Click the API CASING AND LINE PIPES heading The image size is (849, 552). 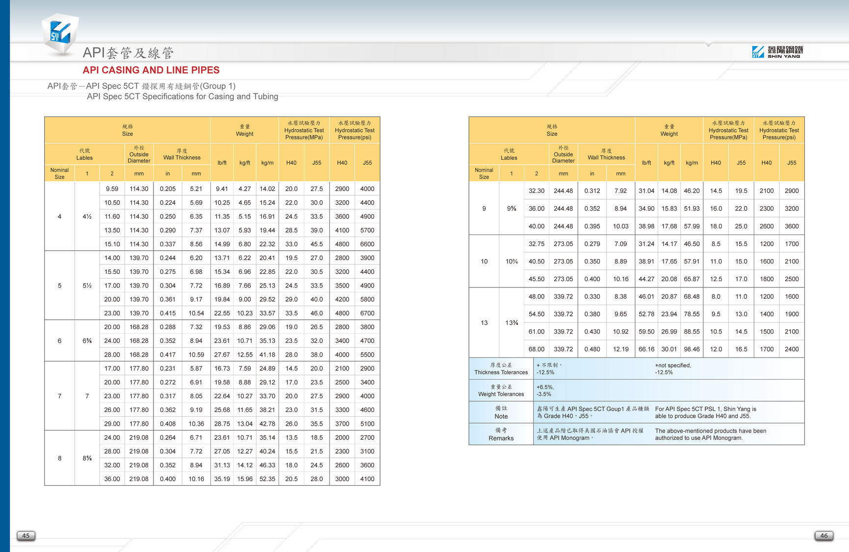151,70
